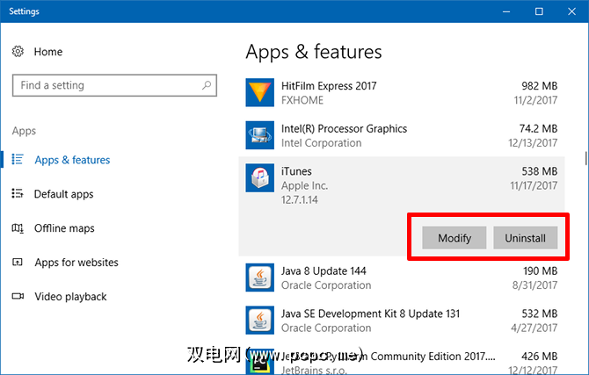
Task: Click the Video playback camera icon
Action: (x=18, y=297)
